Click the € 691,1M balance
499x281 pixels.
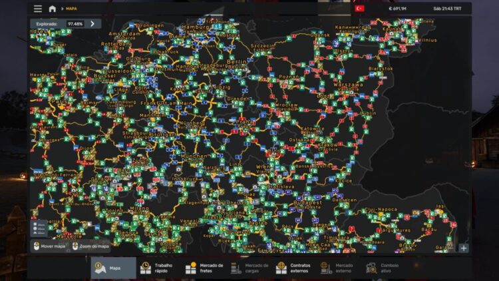coord(397,9)
